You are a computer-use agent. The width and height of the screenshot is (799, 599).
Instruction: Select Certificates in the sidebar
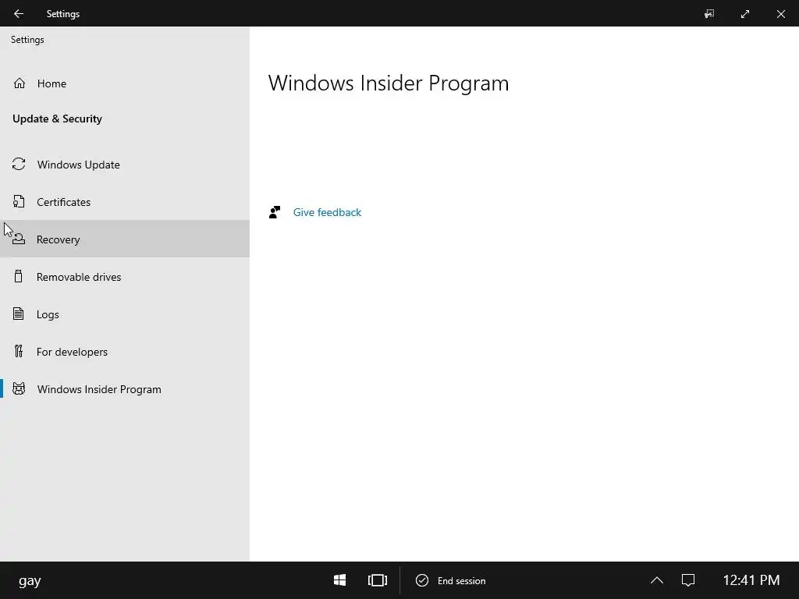pos(125,202)
